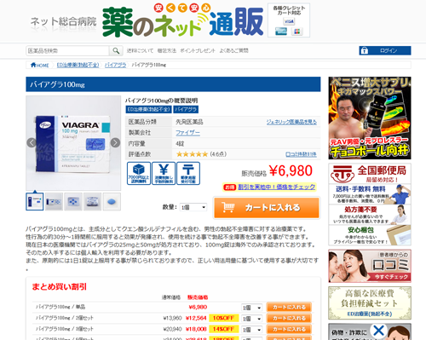Open the ファイザー manufacturer link

point(187,133)
